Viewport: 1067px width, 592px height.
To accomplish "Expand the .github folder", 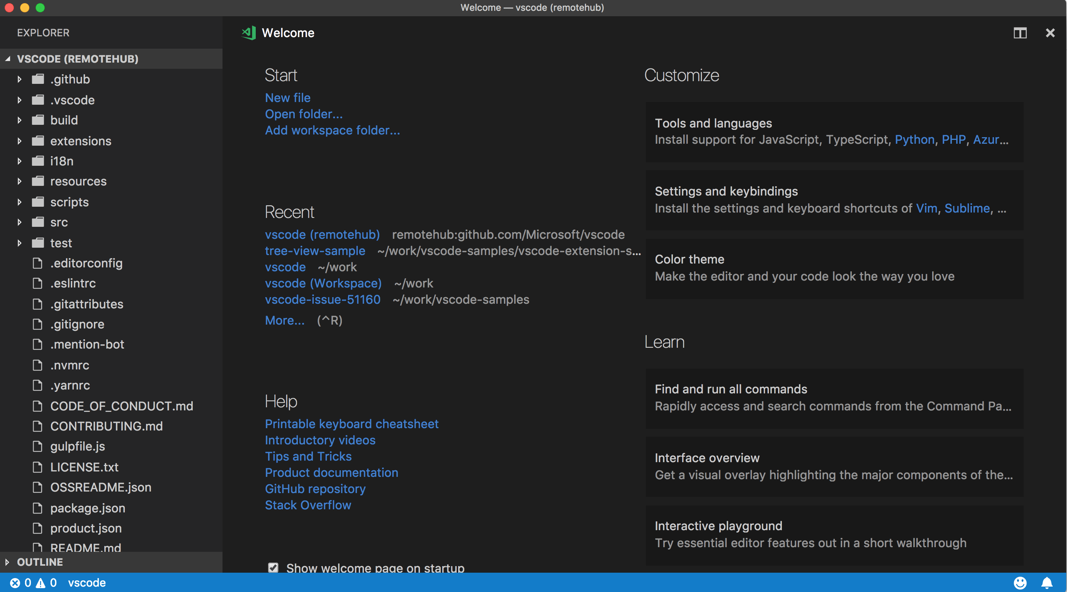I will 19,78.
